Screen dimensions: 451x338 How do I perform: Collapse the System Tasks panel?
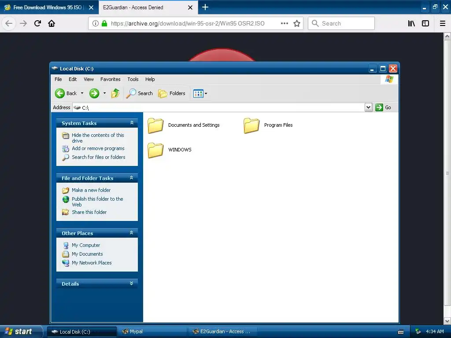tap(132, 123)
